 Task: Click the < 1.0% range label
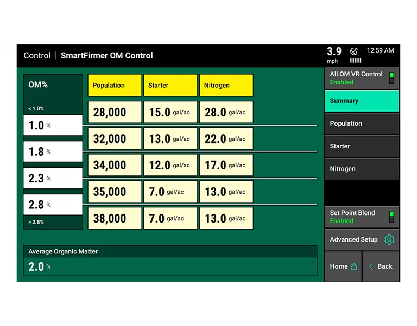36,108
